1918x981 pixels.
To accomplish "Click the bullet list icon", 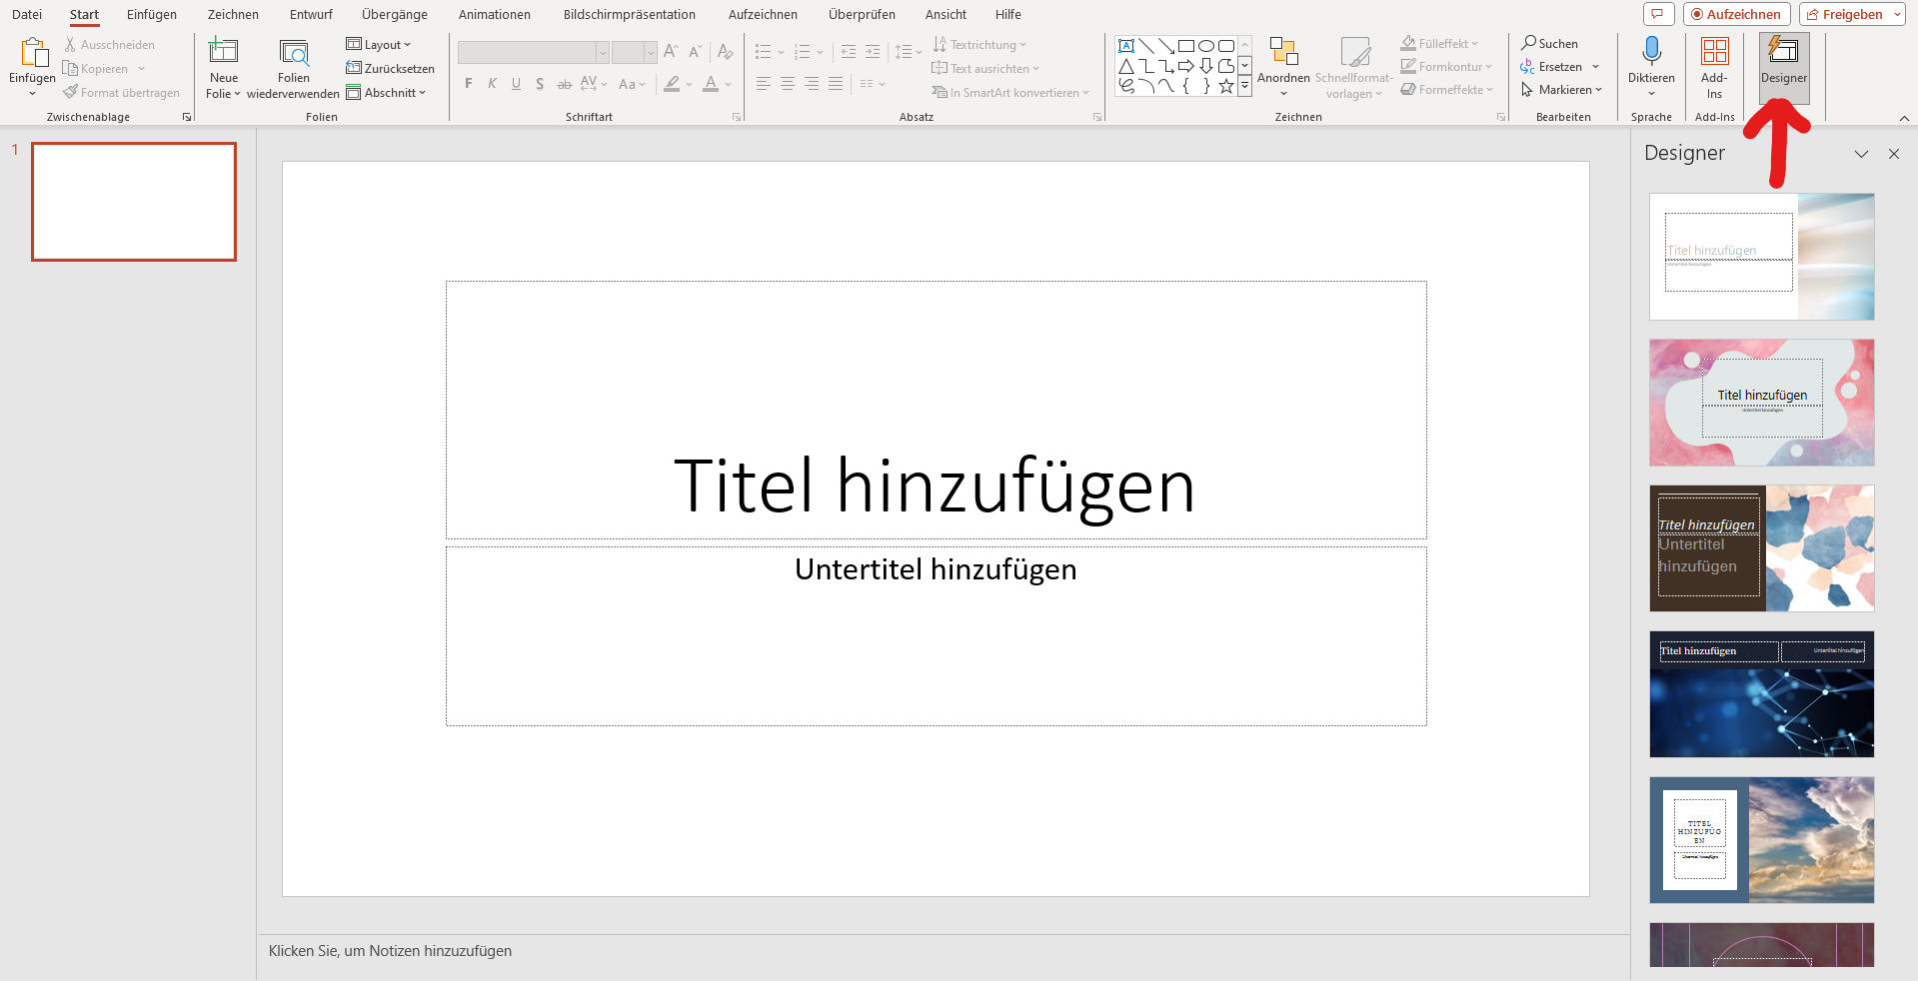I will (x=764, y=51).
